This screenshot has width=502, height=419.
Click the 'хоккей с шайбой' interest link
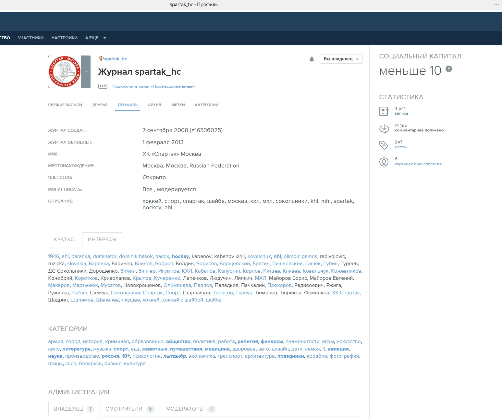pos(183,300)
